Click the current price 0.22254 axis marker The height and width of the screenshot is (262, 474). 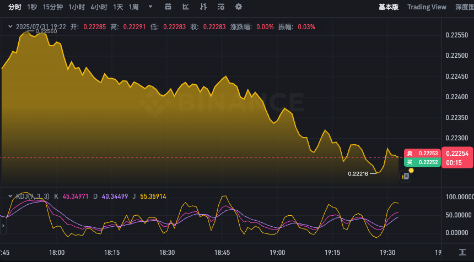[457, 154]
